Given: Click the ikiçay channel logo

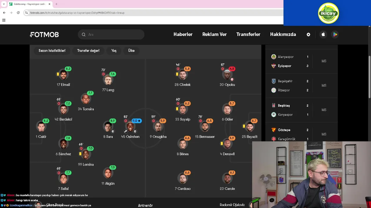Looking at the screenshot, I should pos(328,13).
